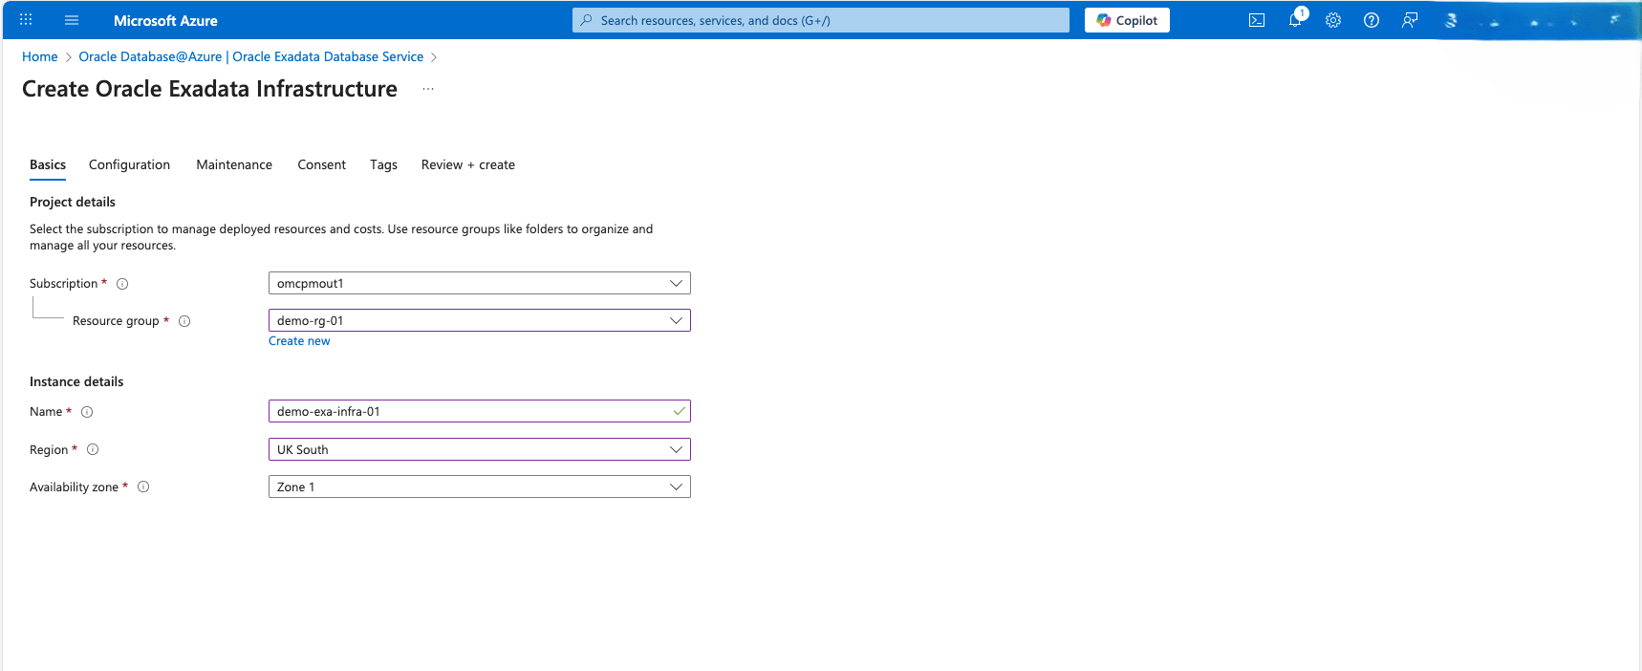Open the Tags tab
This screenshot has height=671, width=1642.
383,164
